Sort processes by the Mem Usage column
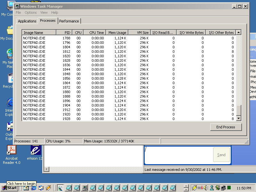256x192 pixels. [117, 33]
